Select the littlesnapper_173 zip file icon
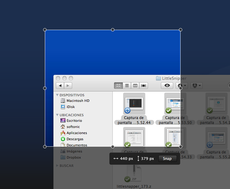This screenshot has width=230, height=189. (x=134, y=173)
